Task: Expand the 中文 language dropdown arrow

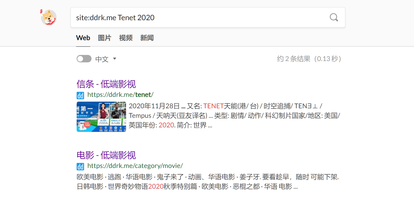Action: (115, 59)
